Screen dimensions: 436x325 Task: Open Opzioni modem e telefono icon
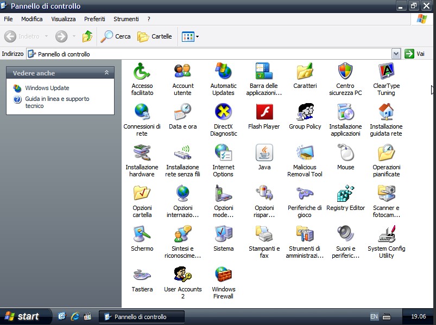223,201
